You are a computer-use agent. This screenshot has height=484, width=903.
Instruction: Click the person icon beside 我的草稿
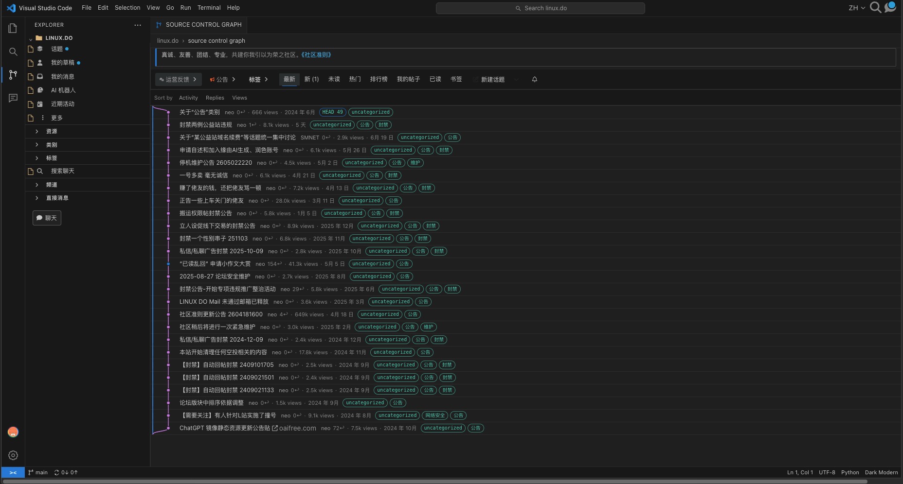coord(40,63)
